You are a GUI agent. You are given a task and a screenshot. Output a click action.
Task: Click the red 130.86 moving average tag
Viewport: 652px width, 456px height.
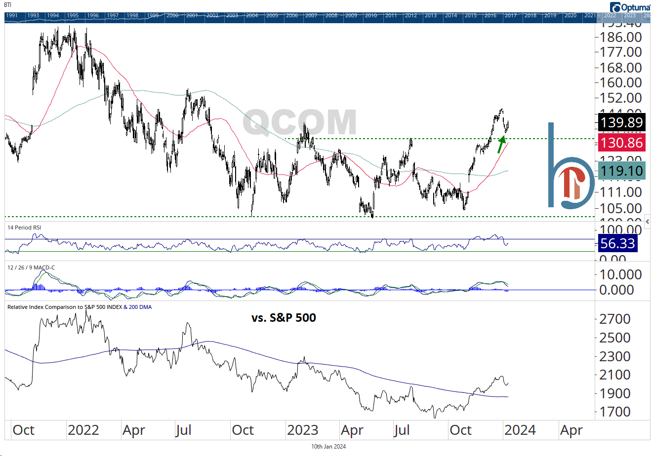coord(621,143)
